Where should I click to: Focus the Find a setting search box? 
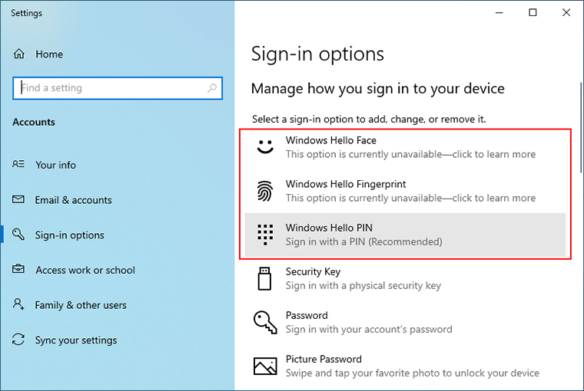click(x=118, y=88)
